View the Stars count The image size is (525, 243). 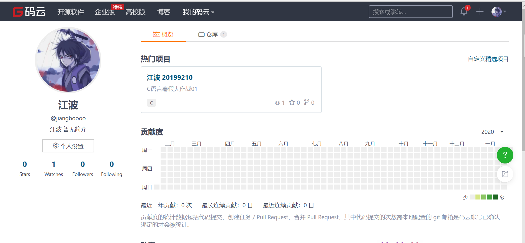point(25,168)
